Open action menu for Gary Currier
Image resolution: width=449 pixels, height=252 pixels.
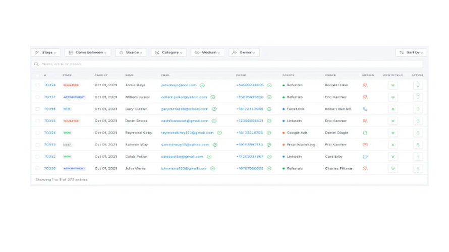[x=418, y=109]
